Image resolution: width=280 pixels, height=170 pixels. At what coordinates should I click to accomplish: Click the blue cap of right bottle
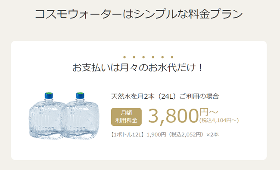point(80,95)
